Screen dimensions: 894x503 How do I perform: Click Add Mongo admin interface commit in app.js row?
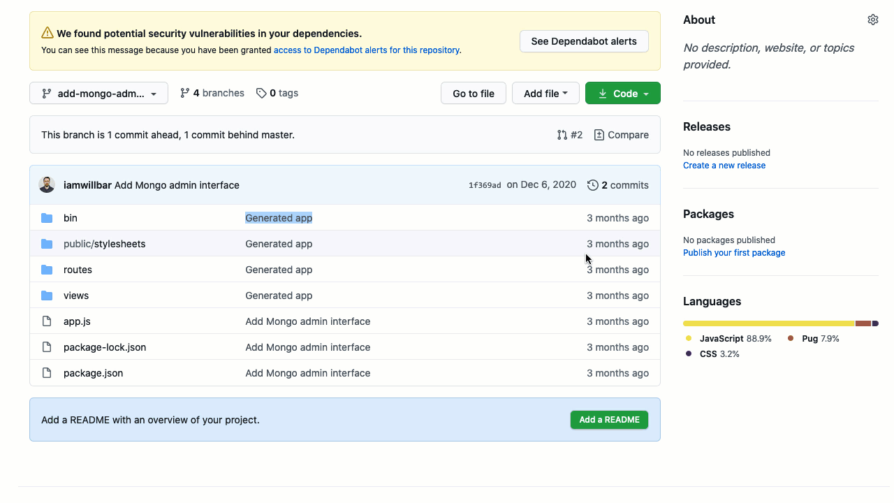(308, 321)
